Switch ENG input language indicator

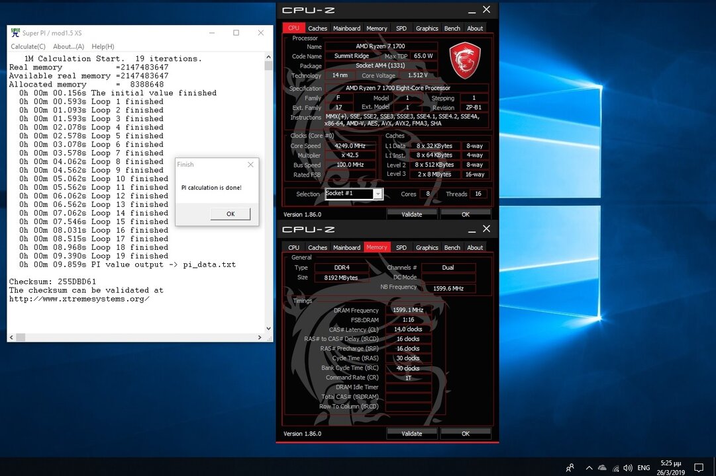(x=643, y=468)
